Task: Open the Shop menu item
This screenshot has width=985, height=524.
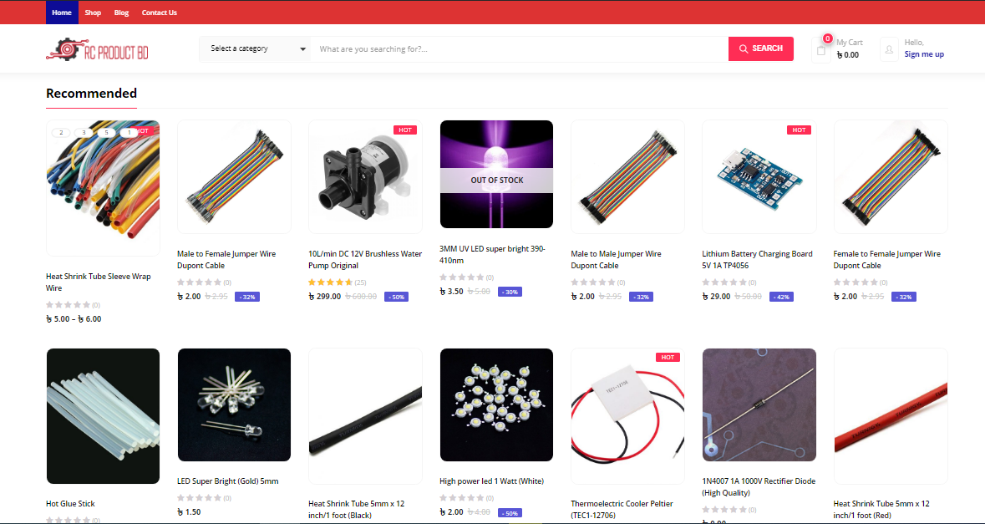Action: (93, 13)
